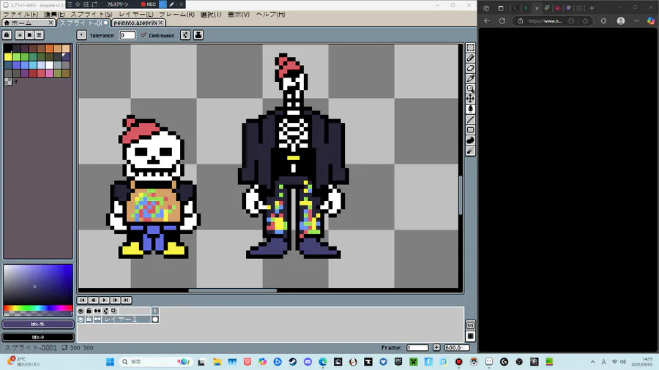Open the 編集(E) menu
This screenshot has height=370, width=659.
click(54, 15)
